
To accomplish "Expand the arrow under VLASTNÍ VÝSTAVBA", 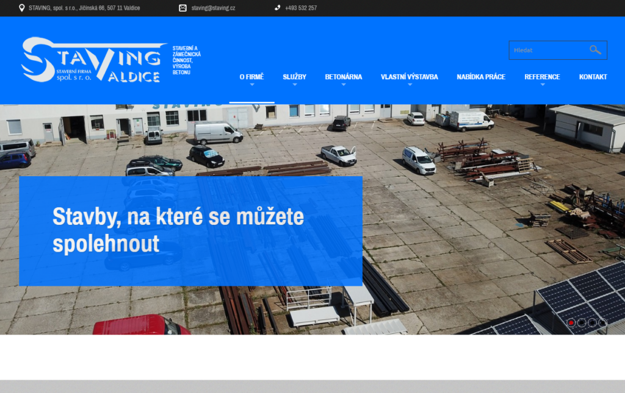I will click(409, 85).
